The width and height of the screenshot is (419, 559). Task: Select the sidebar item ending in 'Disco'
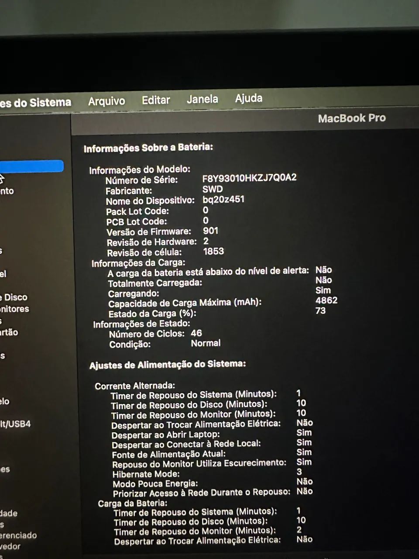coord(14,297)
